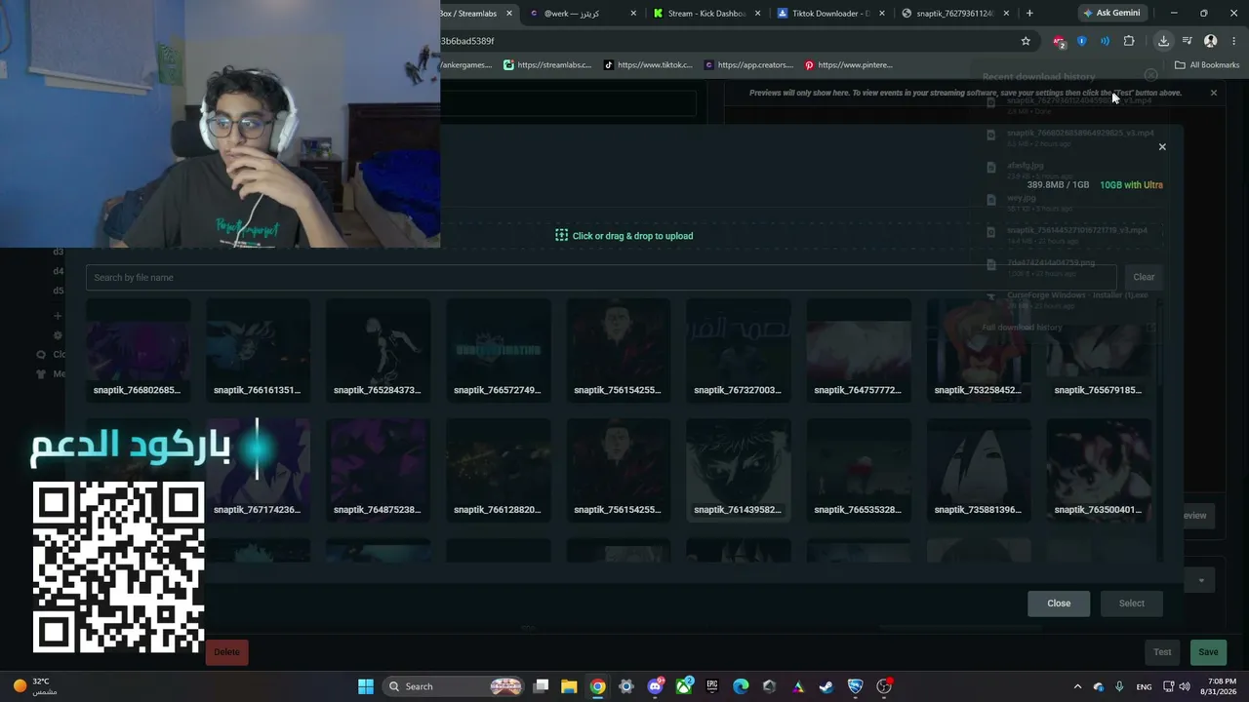Image resolution: width=1249 pixels, height=702 pixels.
Task: Click the Test button at the bottom
Action: tap(1162, 652)
